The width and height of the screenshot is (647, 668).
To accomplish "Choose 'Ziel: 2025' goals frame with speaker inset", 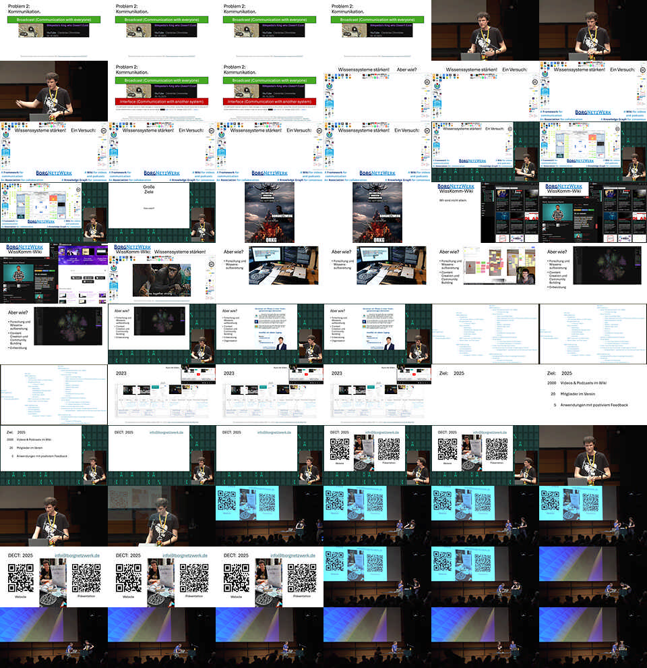I will (x=54, y=455).
